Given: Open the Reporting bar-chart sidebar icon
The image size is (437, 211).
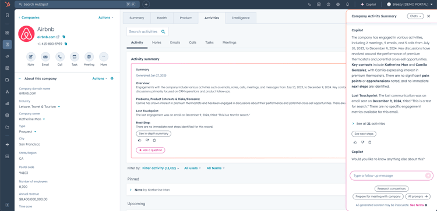Looking at the screenshot, I should [7, 103].
